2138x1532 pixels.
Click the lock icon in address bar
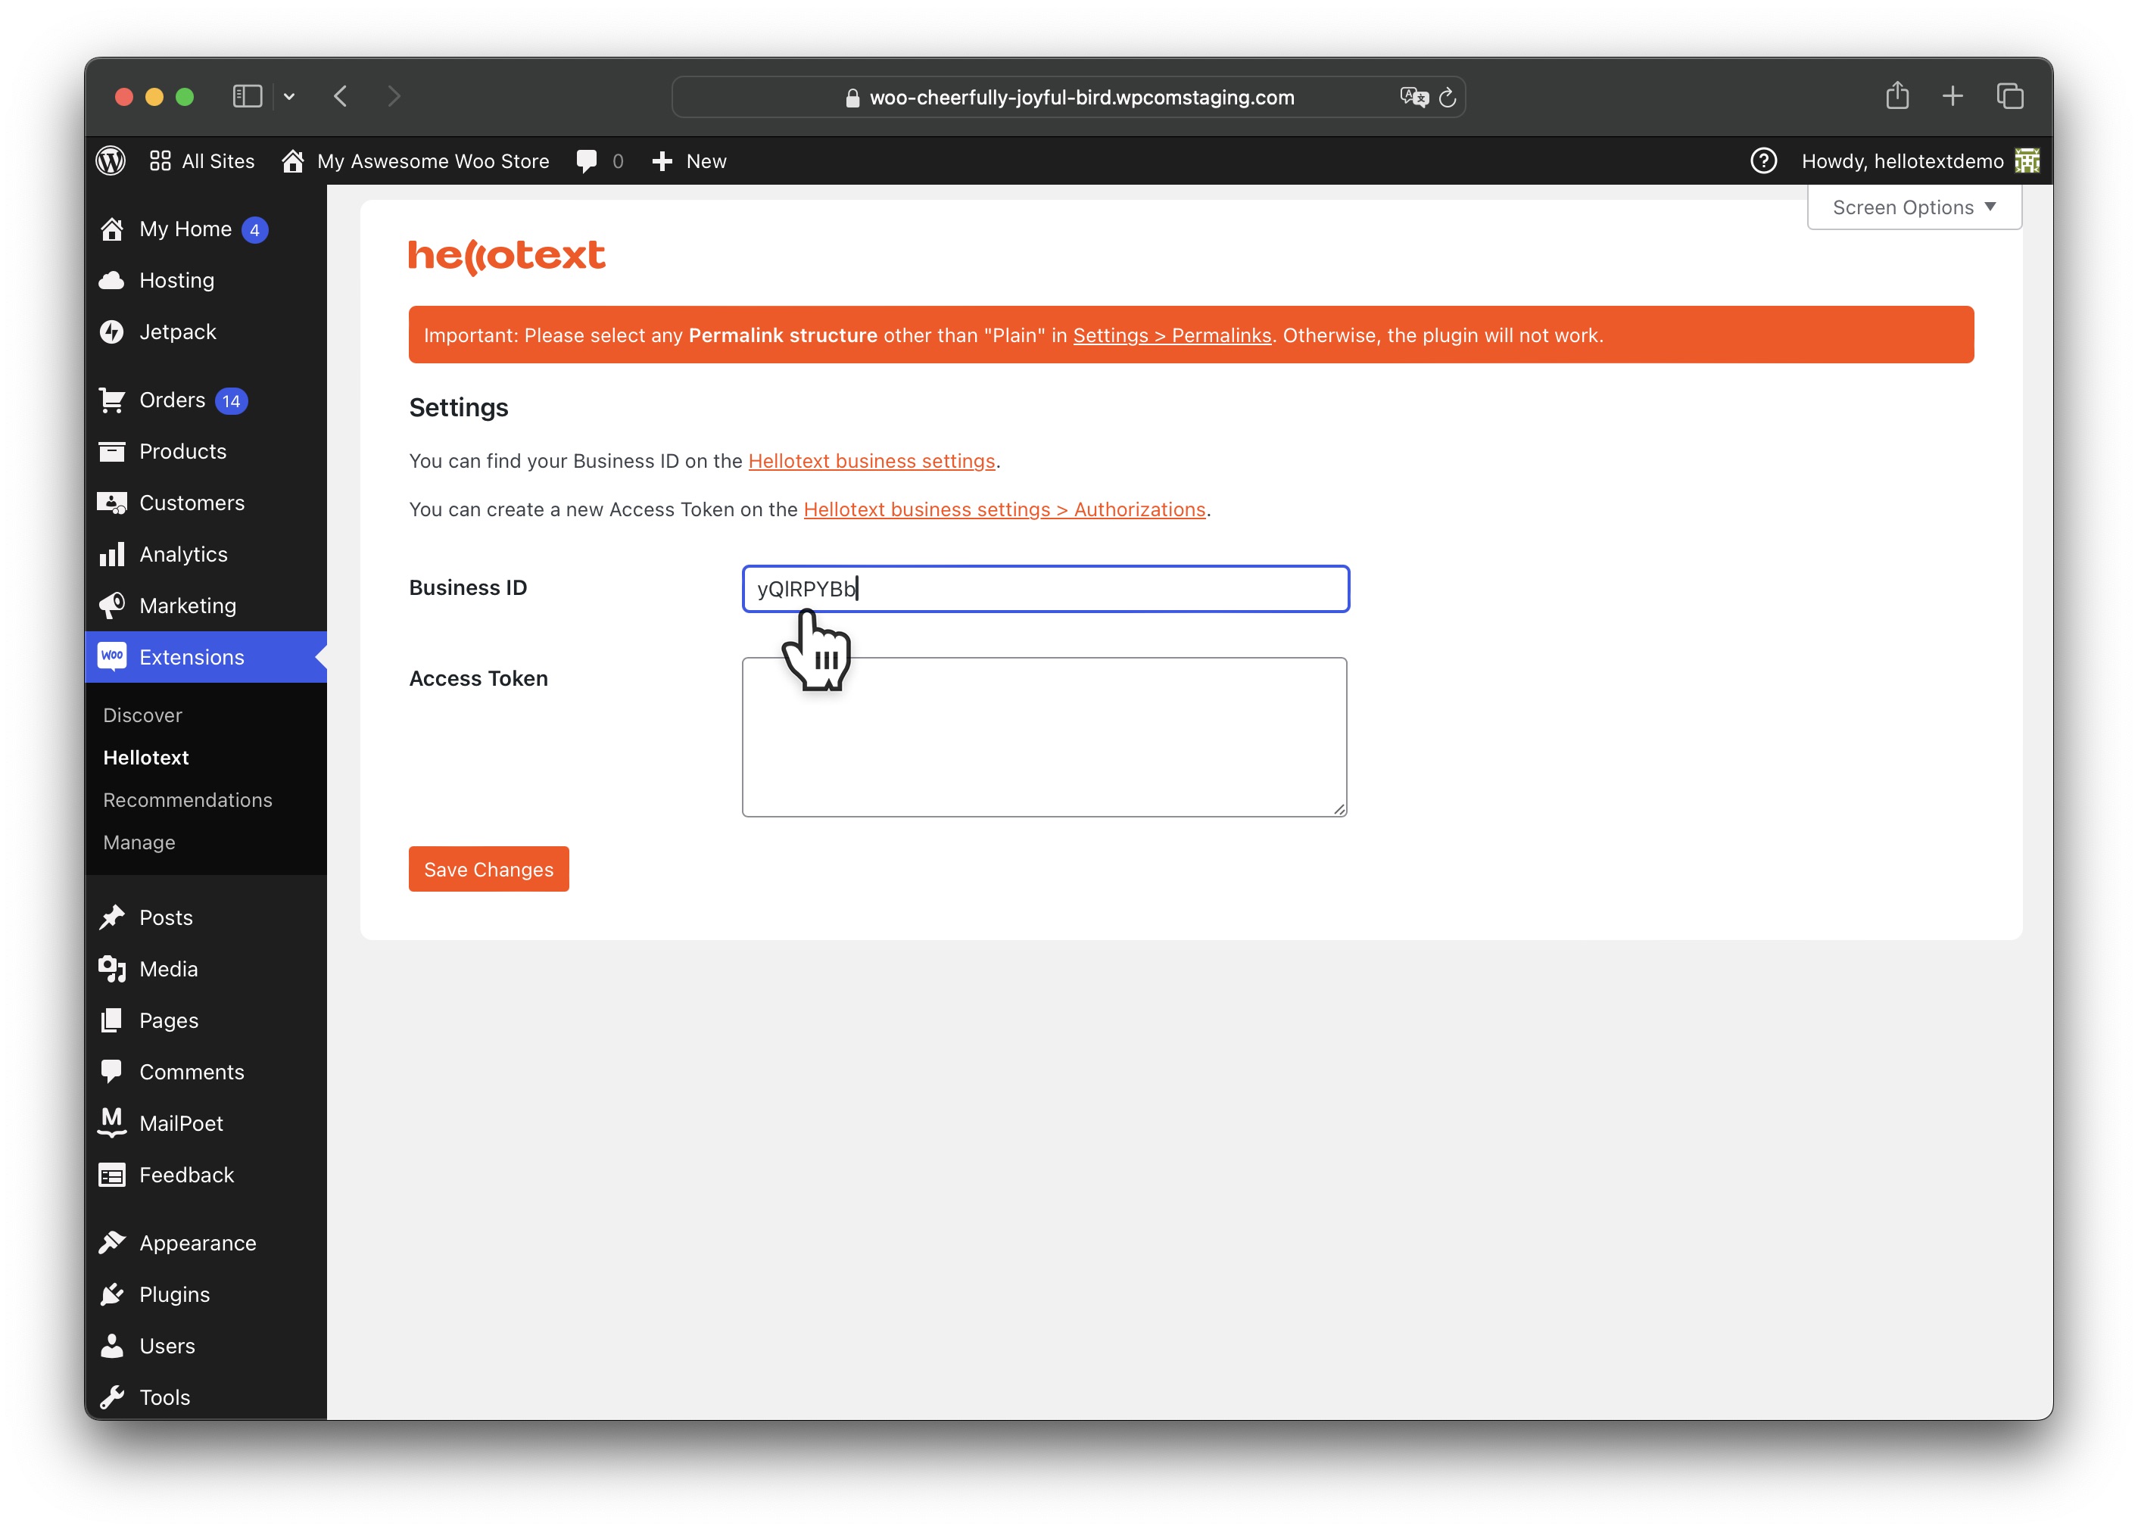[852, 97]
